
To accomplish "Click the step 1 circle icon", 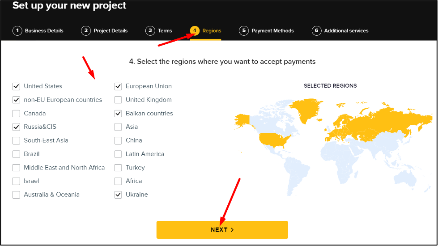I will pos(17,31).
